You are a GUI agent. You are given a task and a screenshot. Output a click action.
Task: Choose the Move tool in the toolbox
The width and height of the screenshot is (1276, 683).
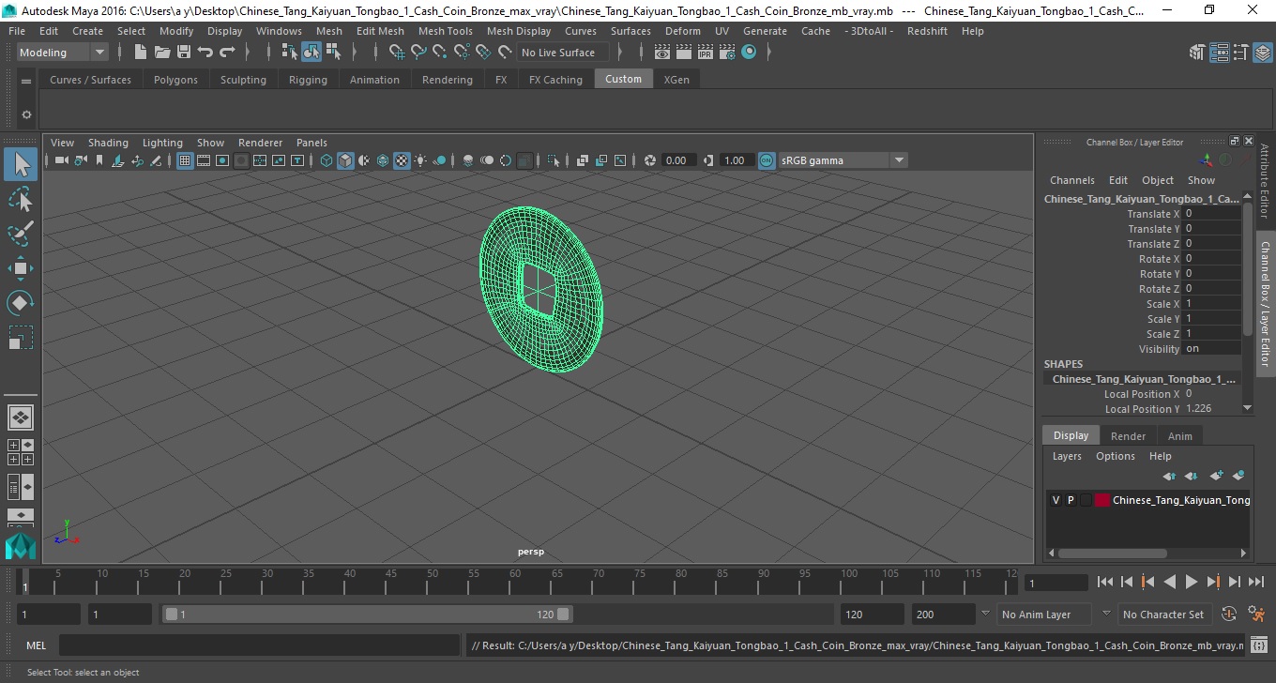click(x=21, y=268)
